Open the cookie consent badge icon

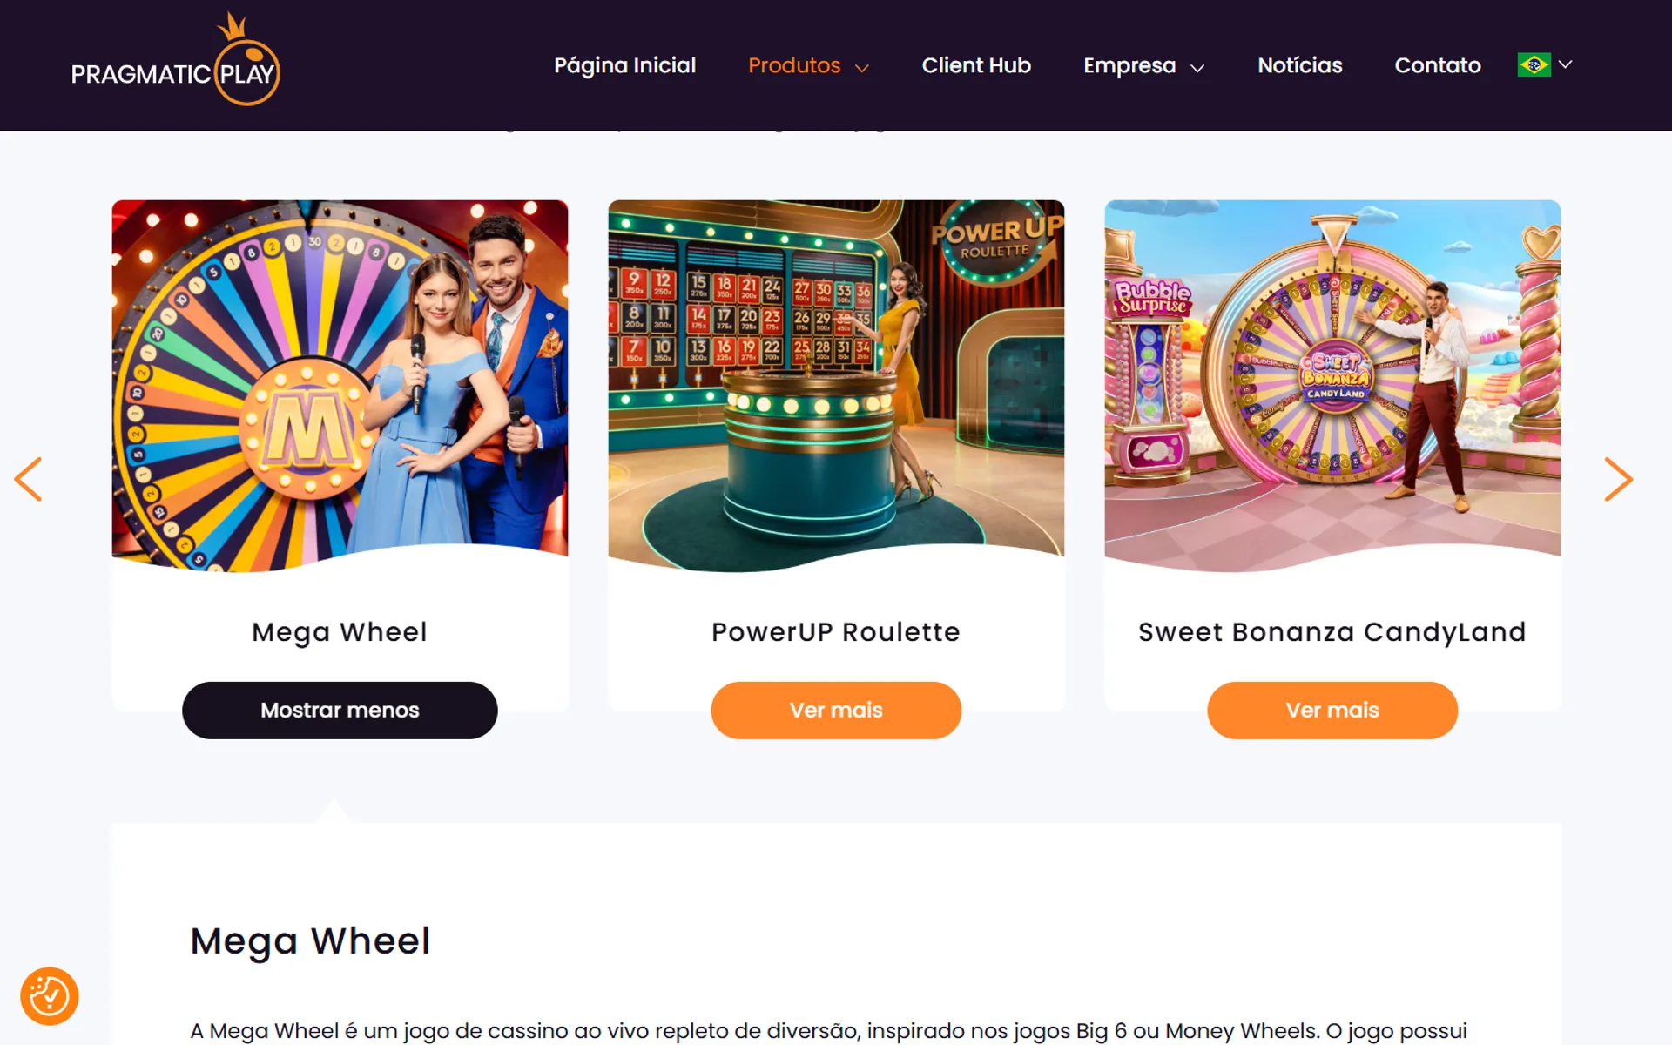coord(50,996)
